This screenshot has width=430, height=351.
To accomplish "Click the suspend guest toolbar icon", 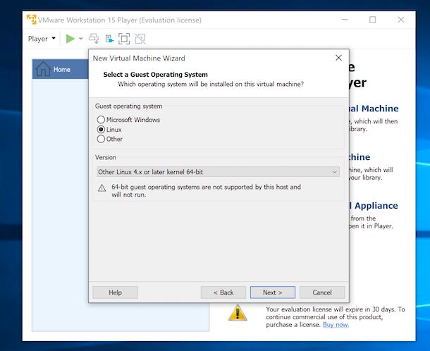I will [x=109, y=39].
